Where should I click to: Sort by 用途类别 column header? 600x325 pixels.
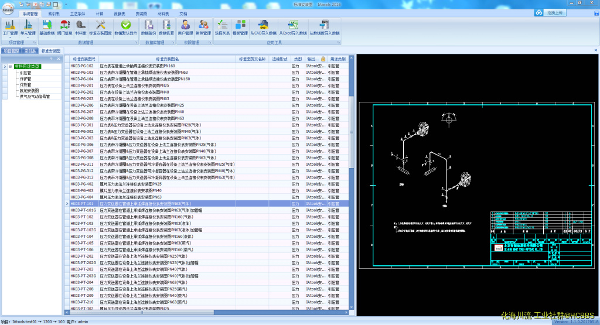click(338, 59)
